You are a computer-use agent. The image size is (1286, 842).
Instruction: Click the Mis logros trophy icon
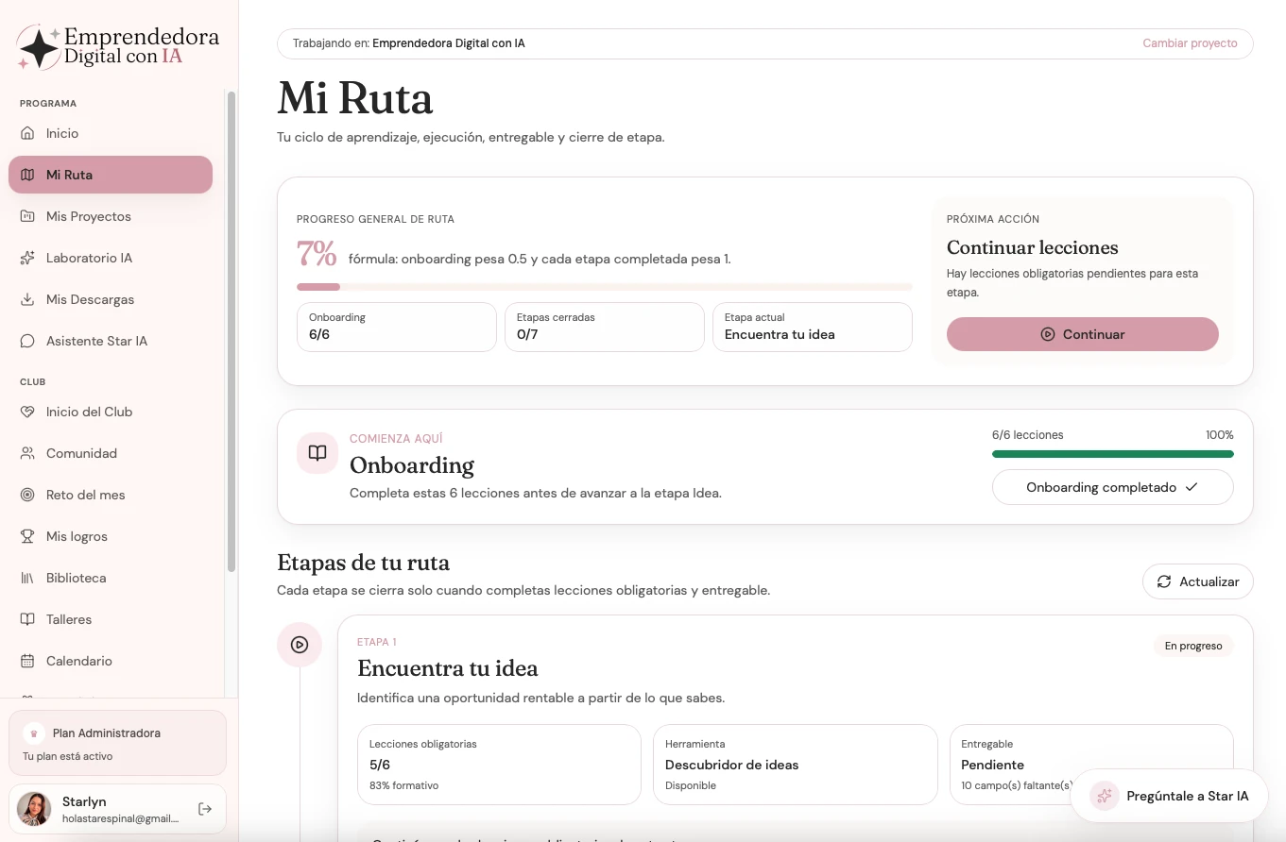point(27,536)
